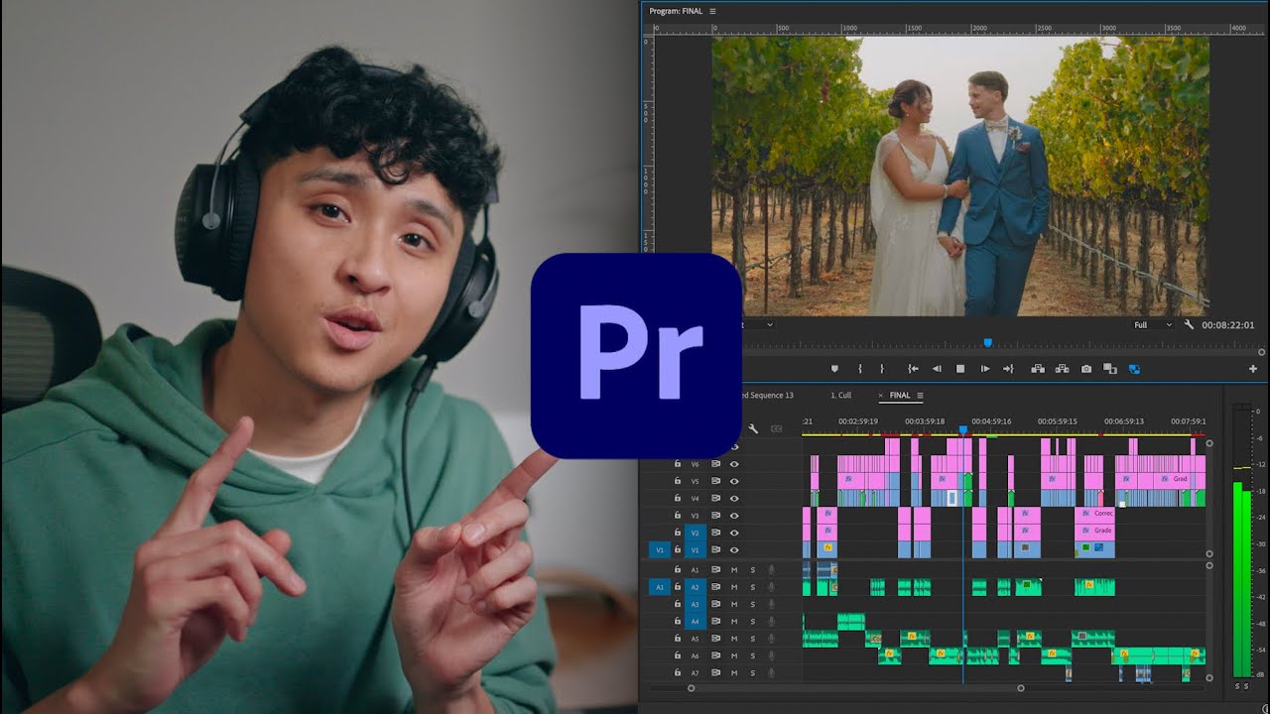Switch to the Nested Sequence 13 tab

click(x=768, y=396)
